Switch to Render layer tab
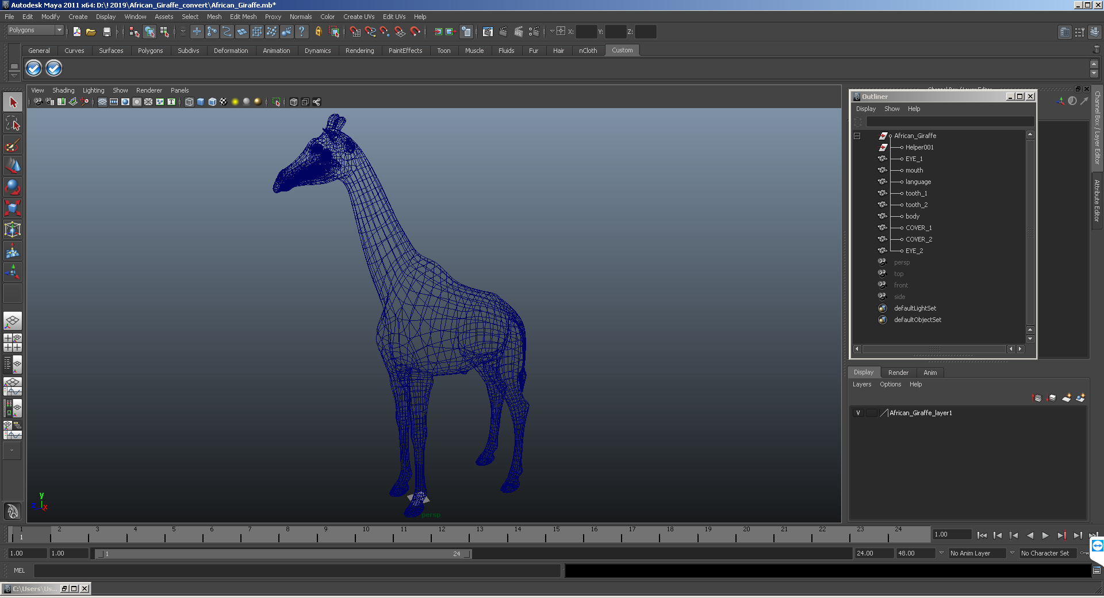This screenshot has width=1104, height=598. point(898,373)
